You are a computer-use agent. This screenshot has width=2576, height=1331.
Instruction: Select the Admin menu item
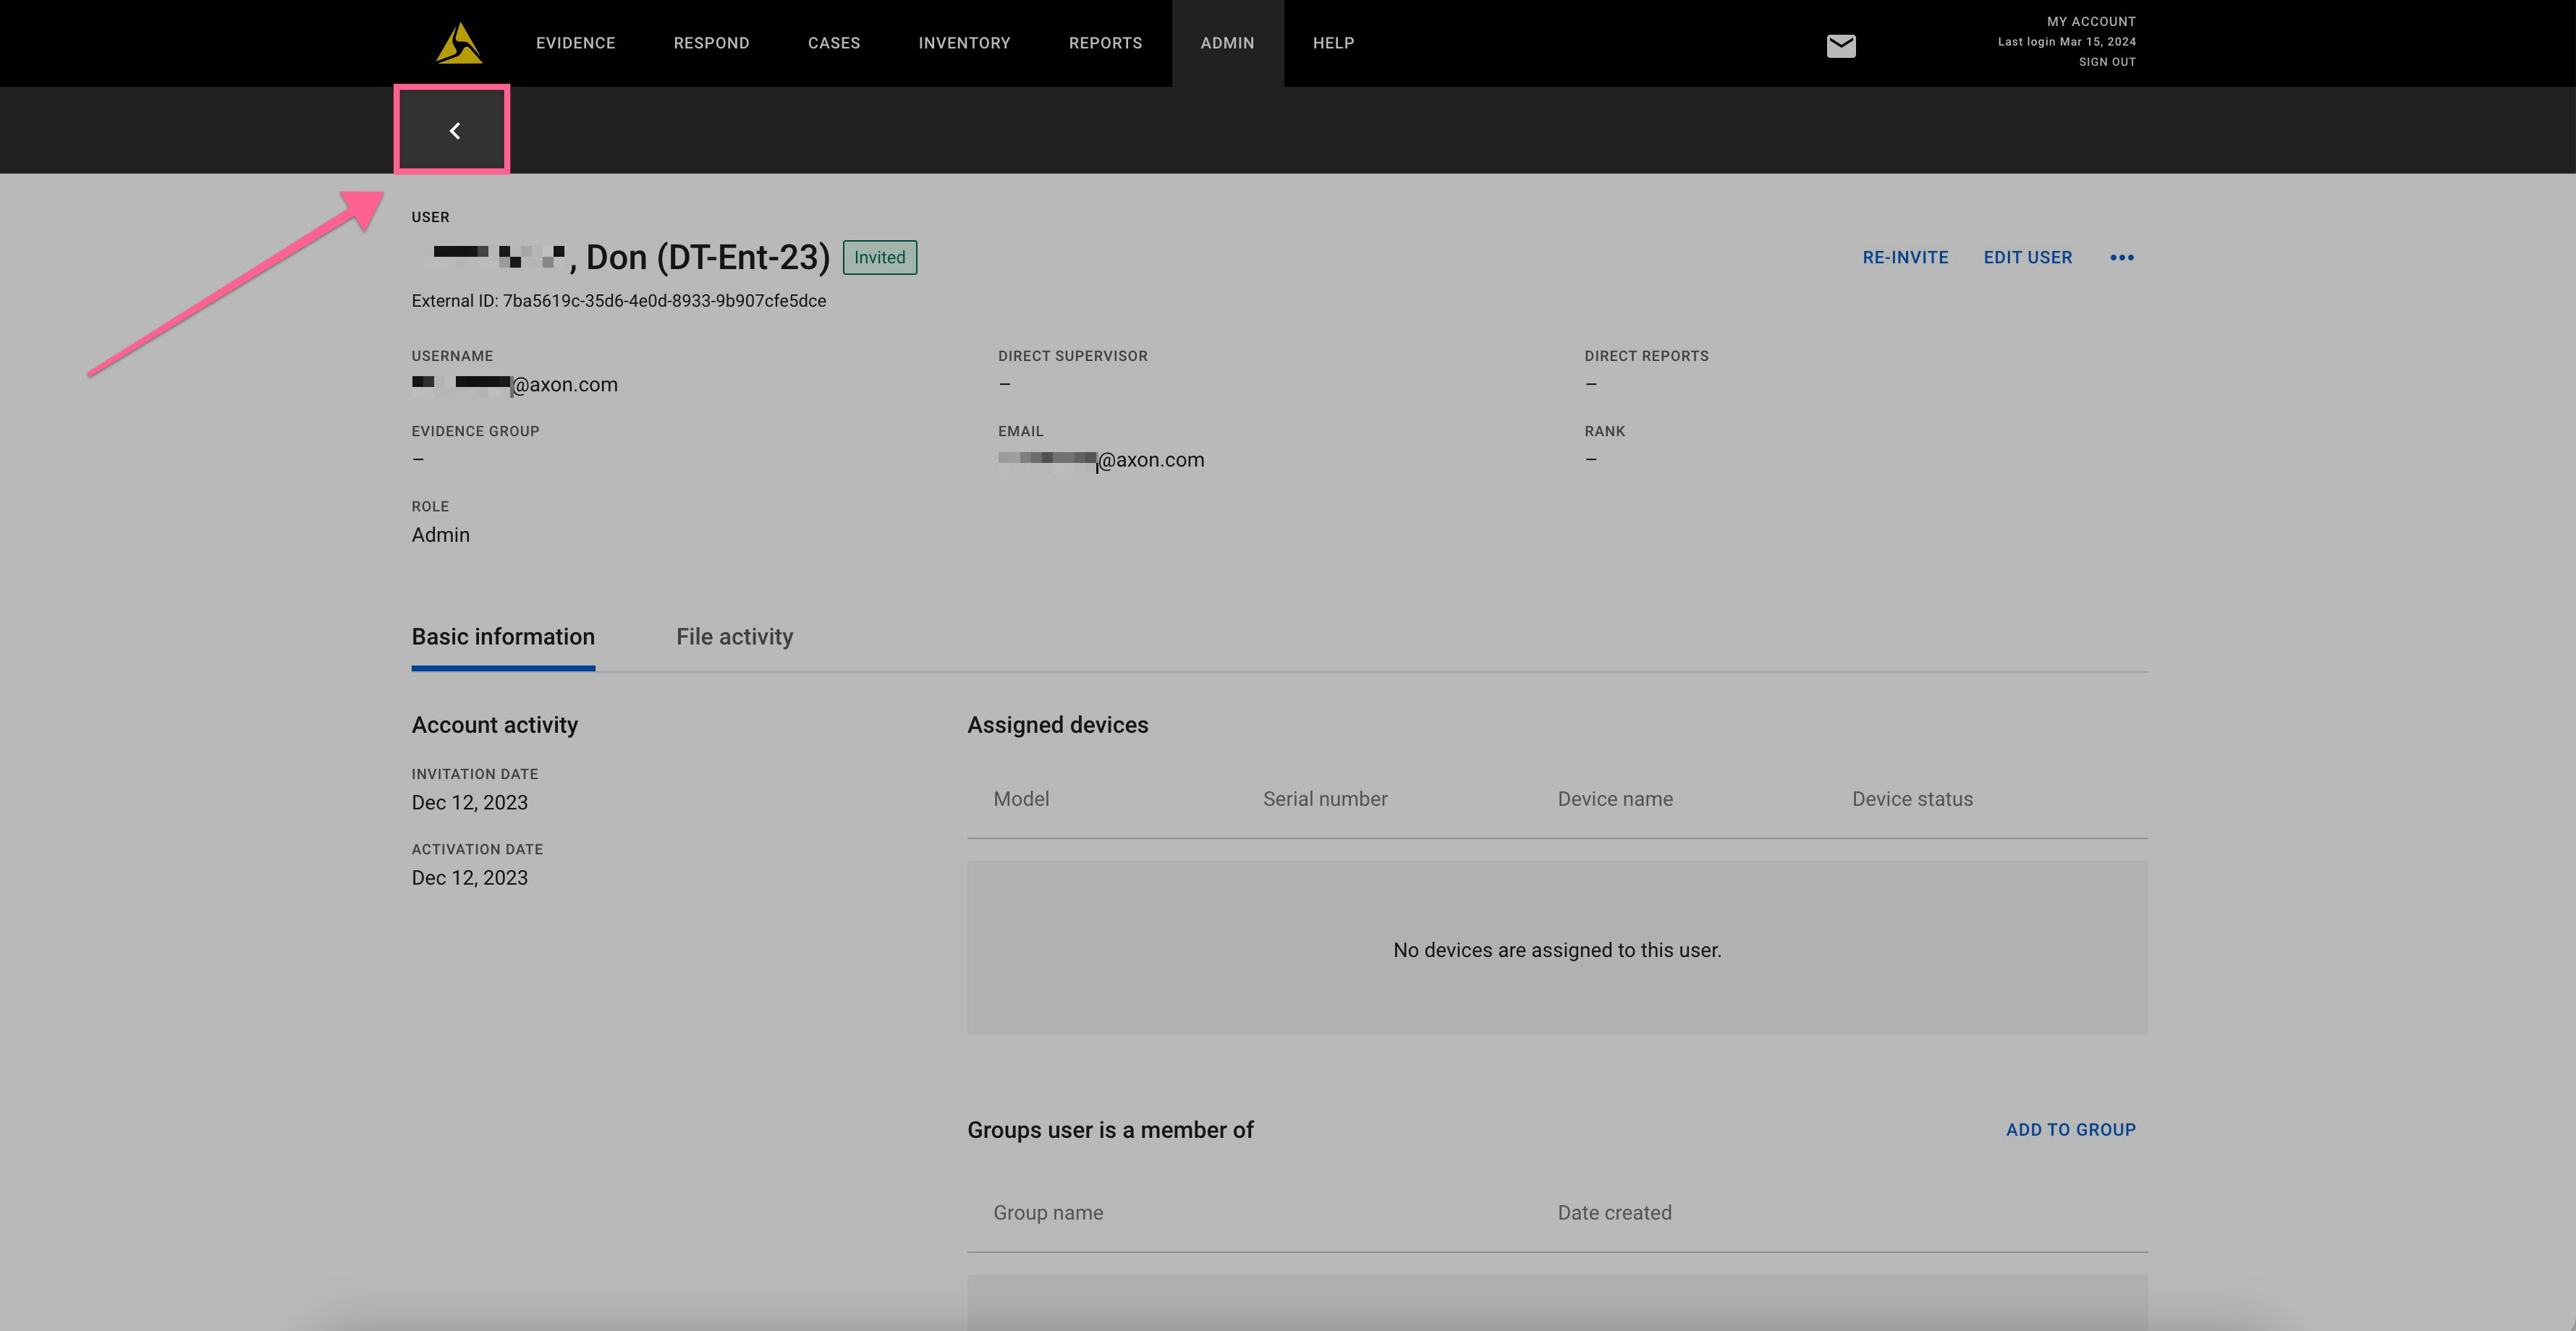click(x=1227, y=43)
